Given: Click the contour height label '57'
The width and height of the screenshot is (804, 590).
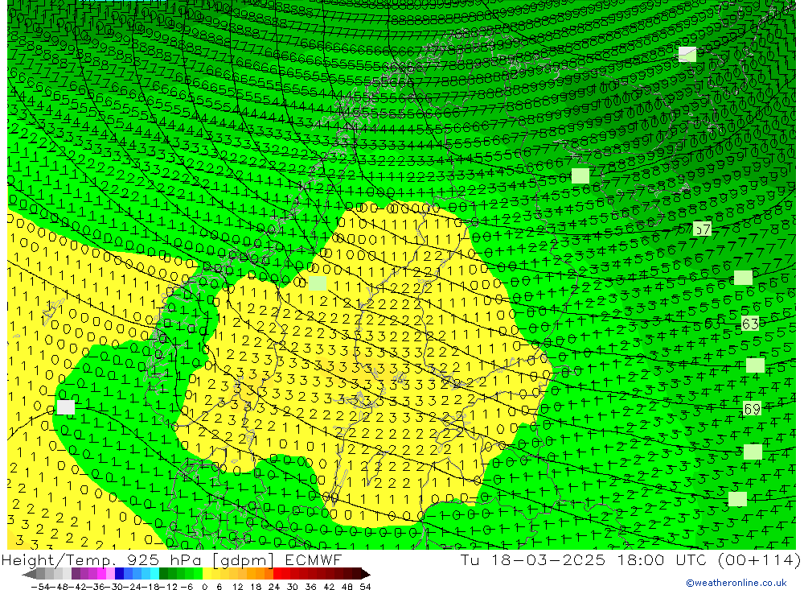Looking at the screenshot, I should 702,229.
